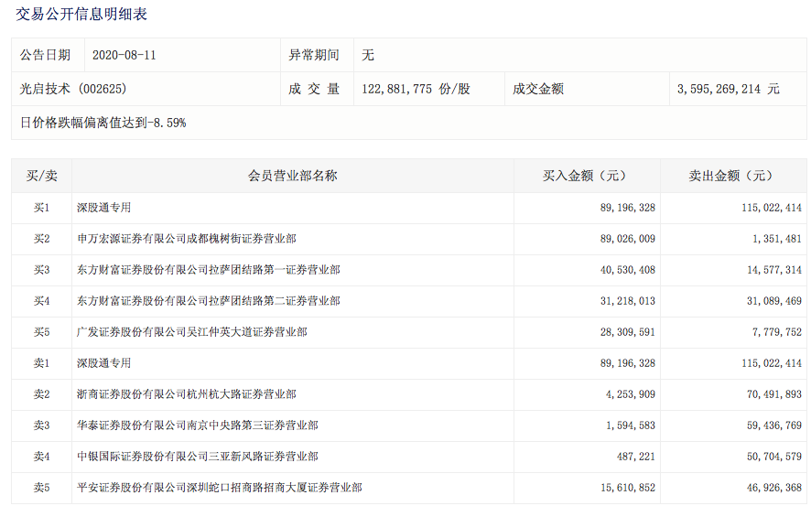Click sell amount 115,022,414 in 买1 row

point(771,208)
